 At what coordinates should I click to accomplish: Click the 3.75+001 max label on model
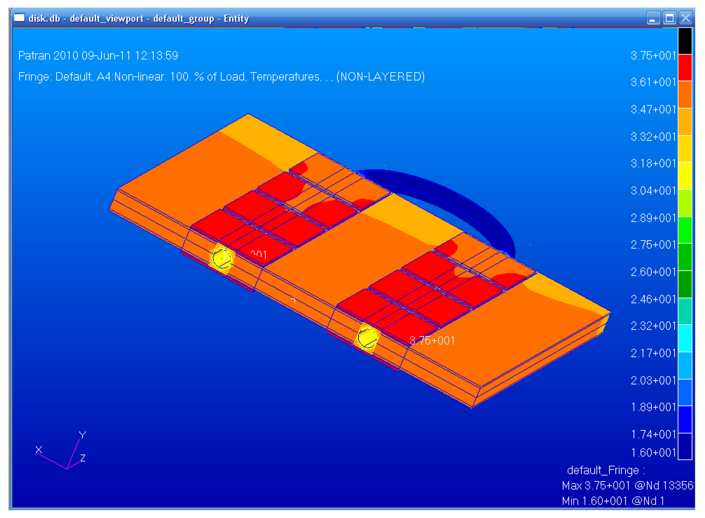(432, 341)
